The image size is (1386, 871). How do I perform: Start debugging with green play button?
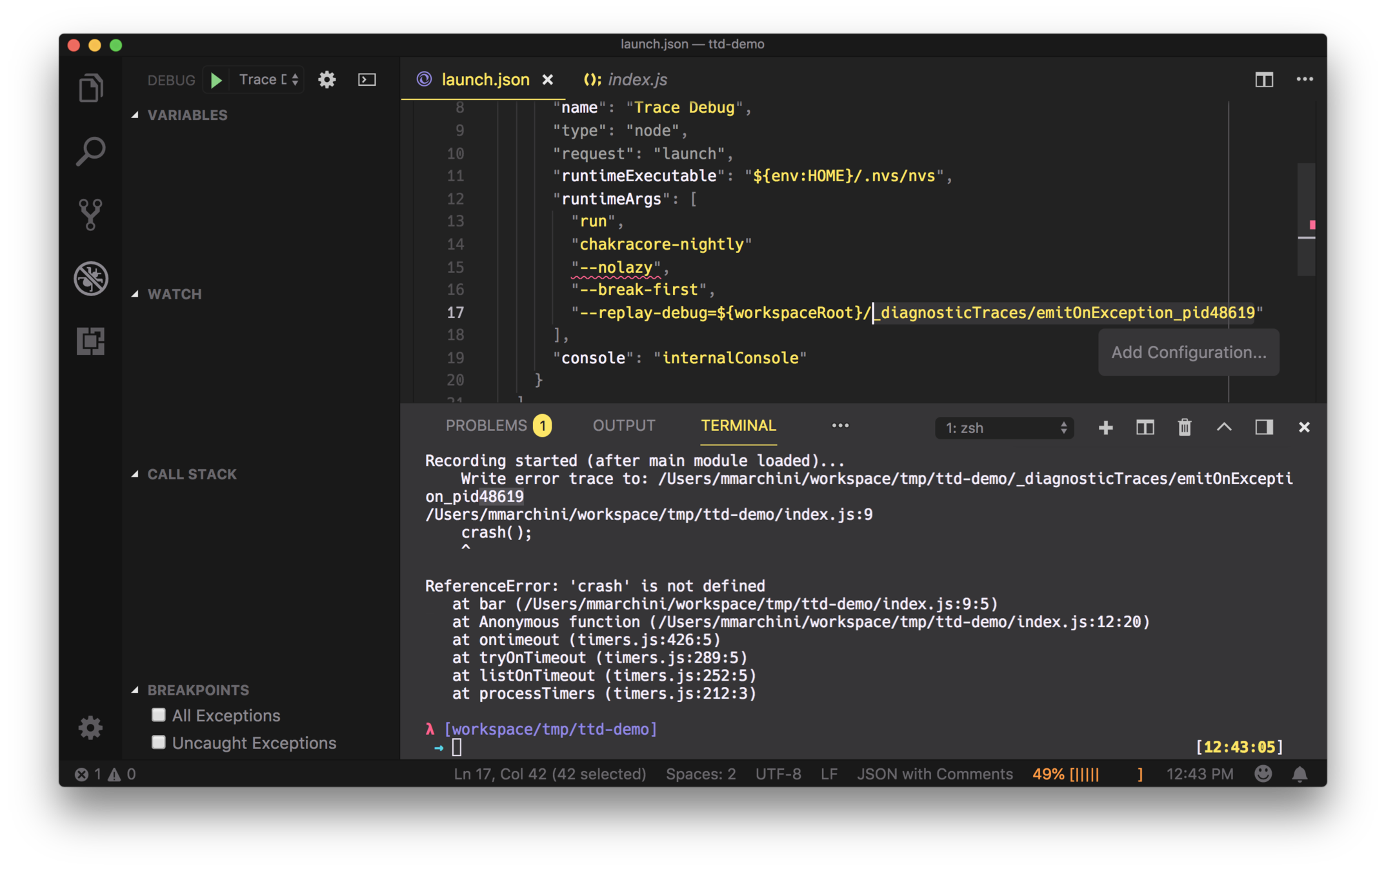coord(217,80)
